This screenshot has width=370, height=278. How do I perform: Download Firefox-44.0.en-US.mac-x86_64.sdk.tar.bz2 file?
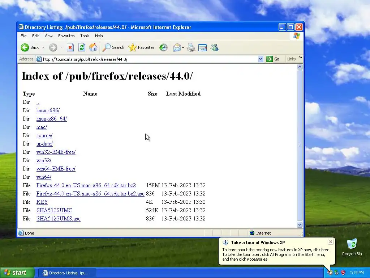(86, 185)
